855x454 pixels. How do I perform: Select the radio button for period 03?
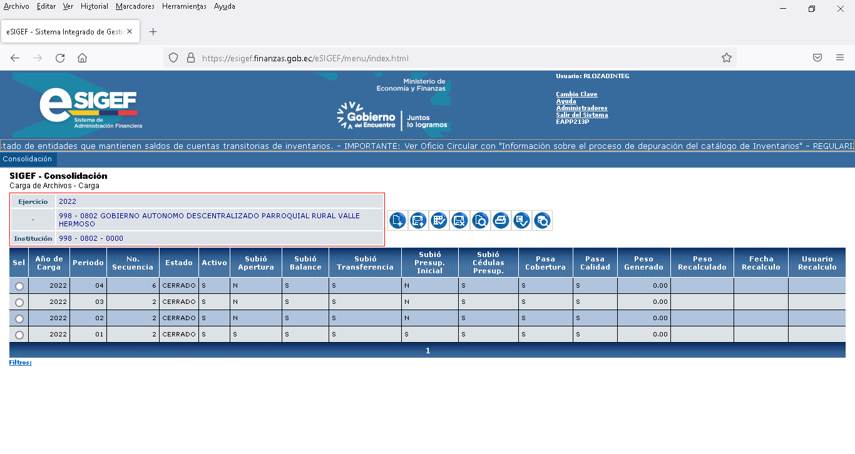pos(19,302)
